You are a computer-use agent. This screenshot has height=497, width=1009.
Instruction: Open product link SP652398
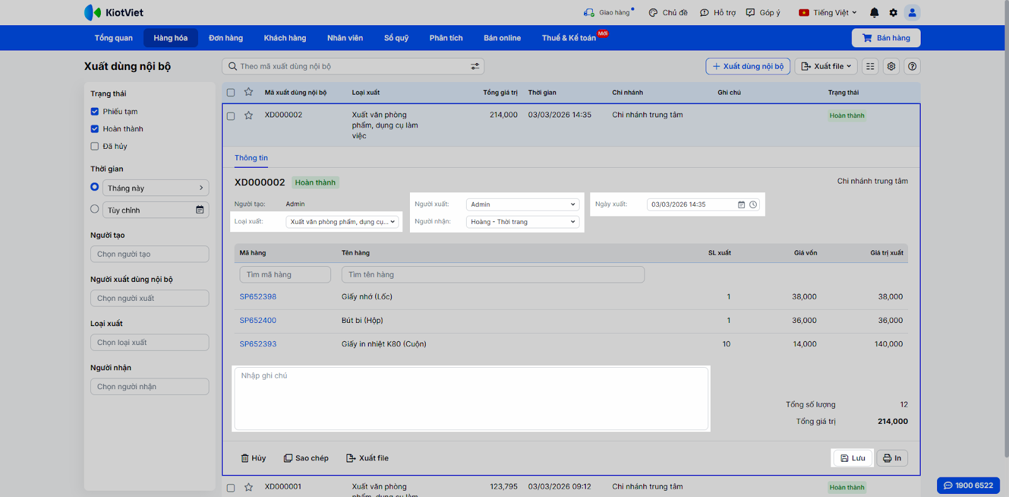tap(258, 296)
